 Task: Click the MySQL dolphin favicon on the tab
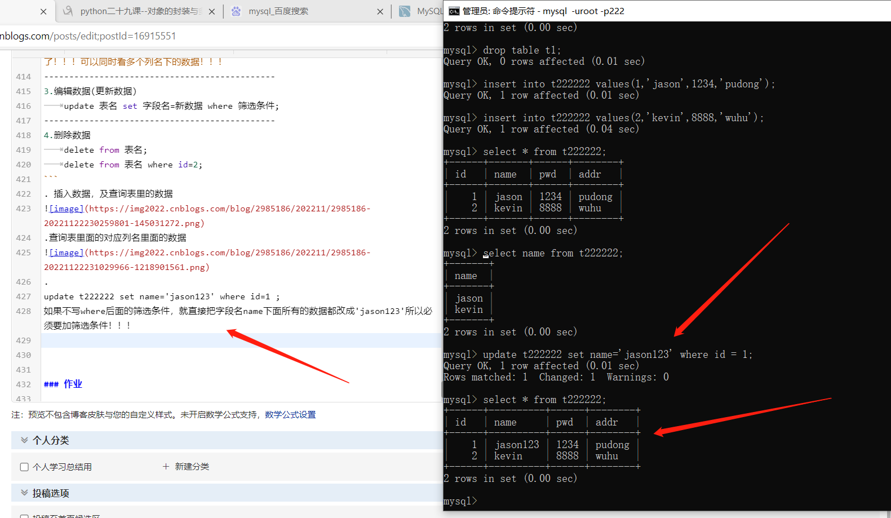coord(405,11)
